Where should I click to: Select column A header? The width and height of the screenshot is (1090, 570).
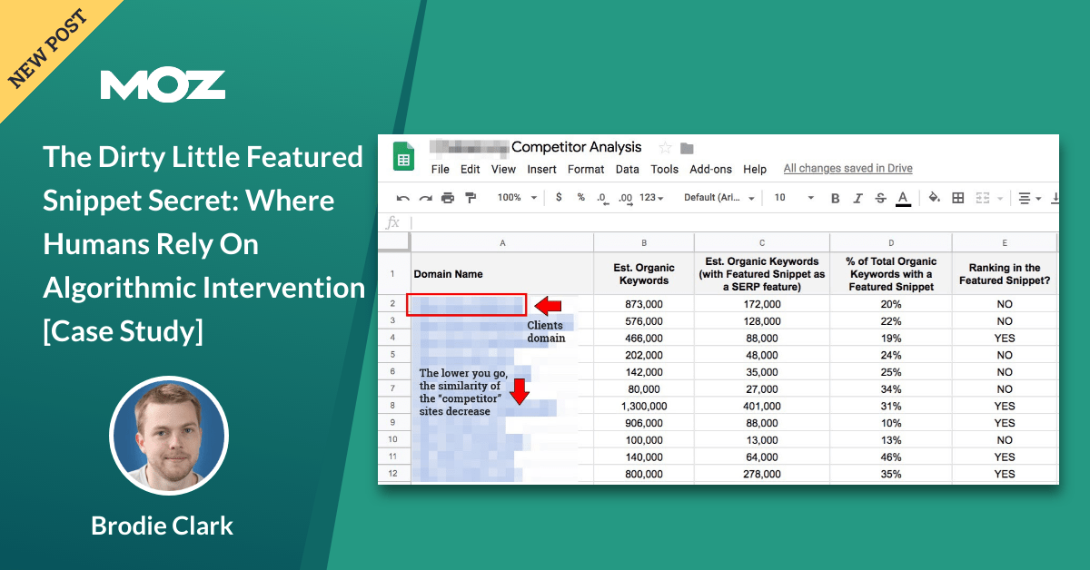pyautogui.click(x=502, y=242)
